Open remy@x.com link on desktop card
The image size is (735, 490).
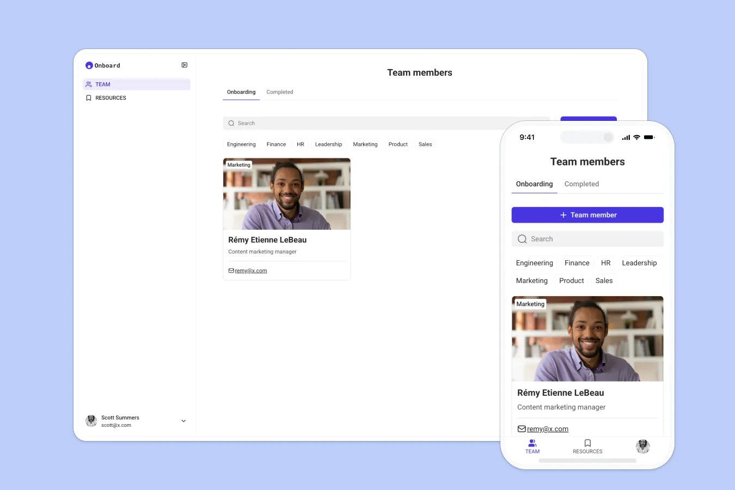pos(251,271)
